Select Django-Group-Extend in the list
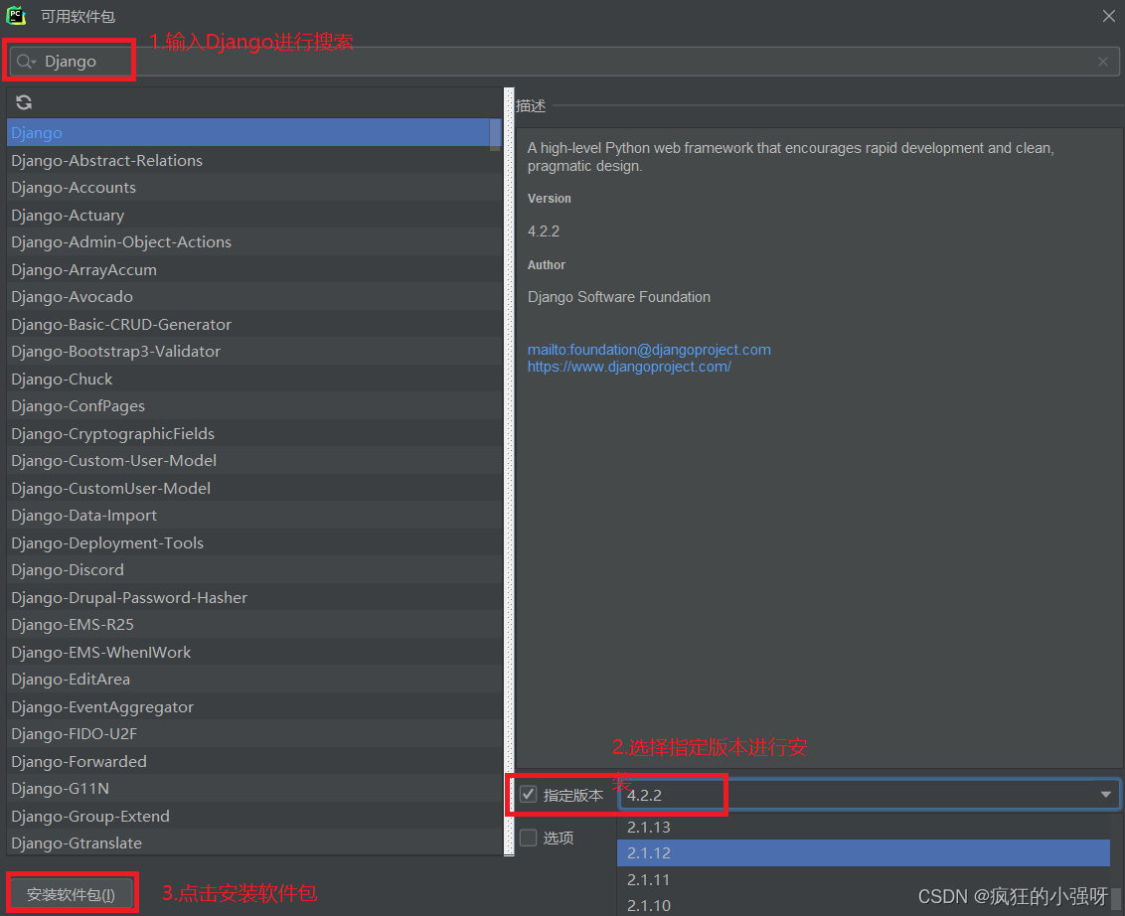 click(x=254, y=817)
